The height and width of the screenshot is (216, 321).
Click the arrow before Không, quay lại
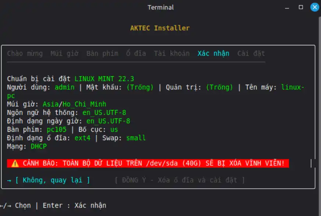(9, 181)
